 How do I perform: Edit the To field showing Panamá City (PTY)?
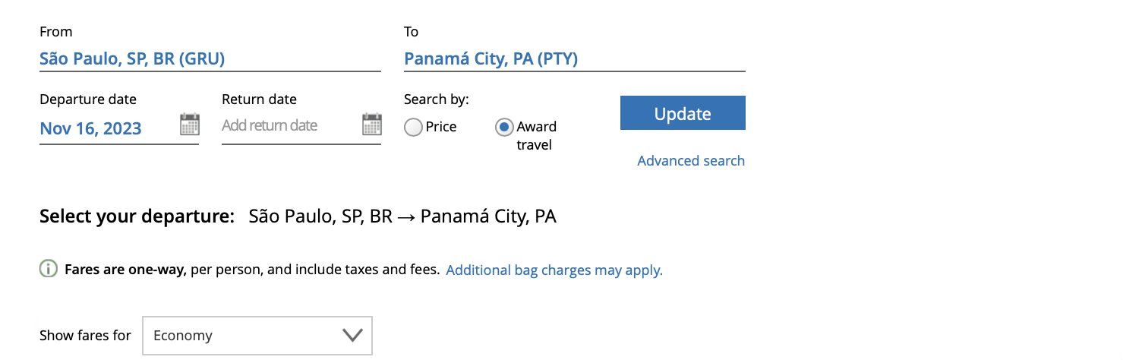click(575, 58)
